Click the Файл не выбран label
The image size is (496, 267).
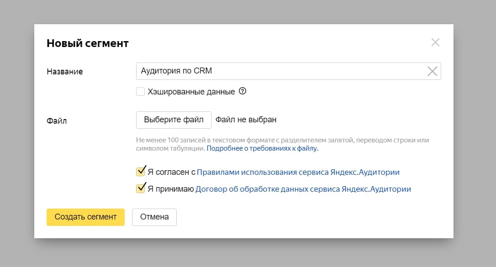246,120
